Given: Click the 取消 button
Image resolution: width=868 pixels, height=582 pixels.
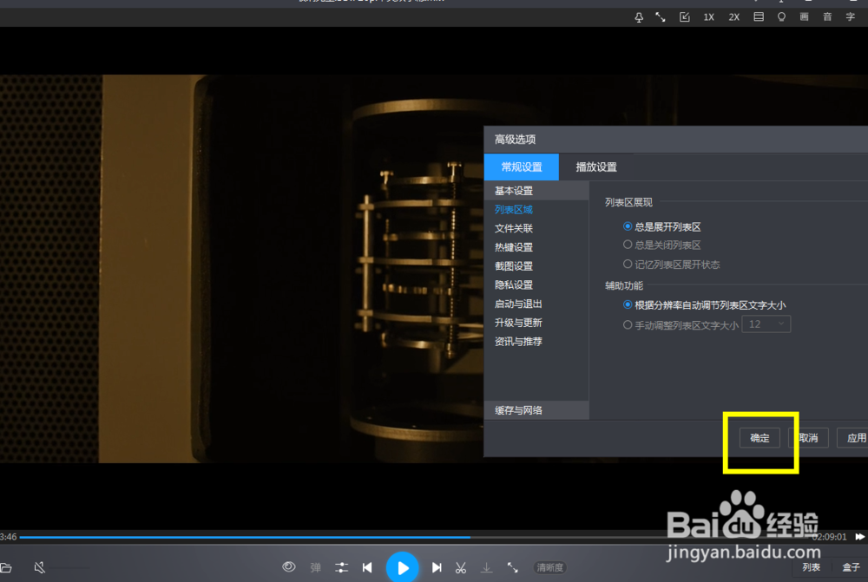Looking at the screenshot, I should click(x=808, y=438).
